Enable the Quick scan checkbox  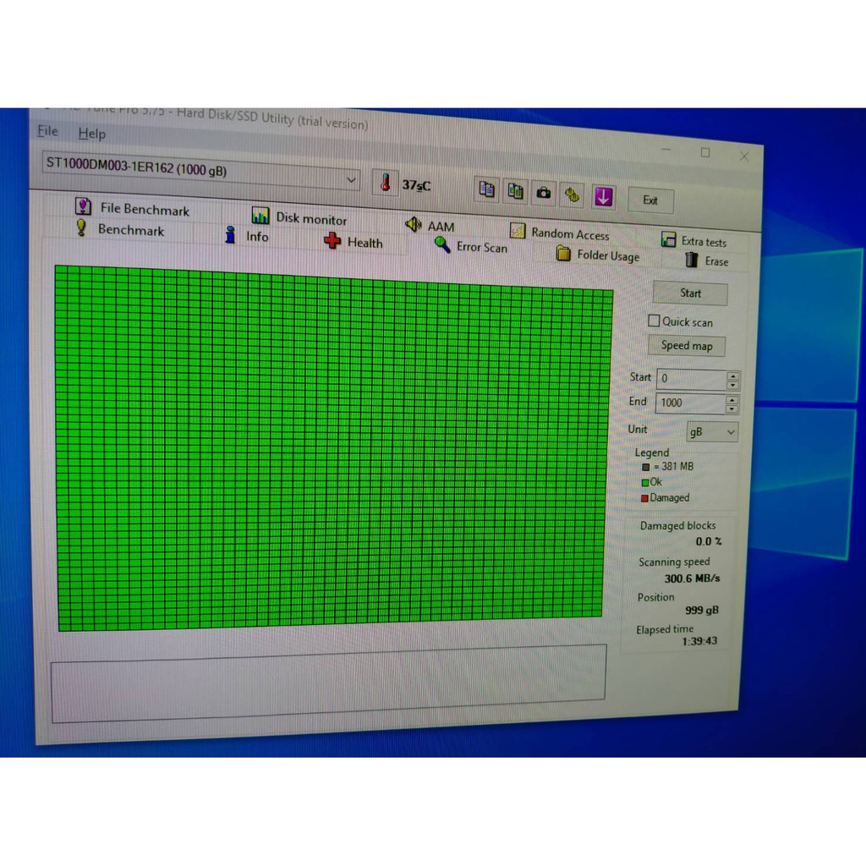pos(654,321)
